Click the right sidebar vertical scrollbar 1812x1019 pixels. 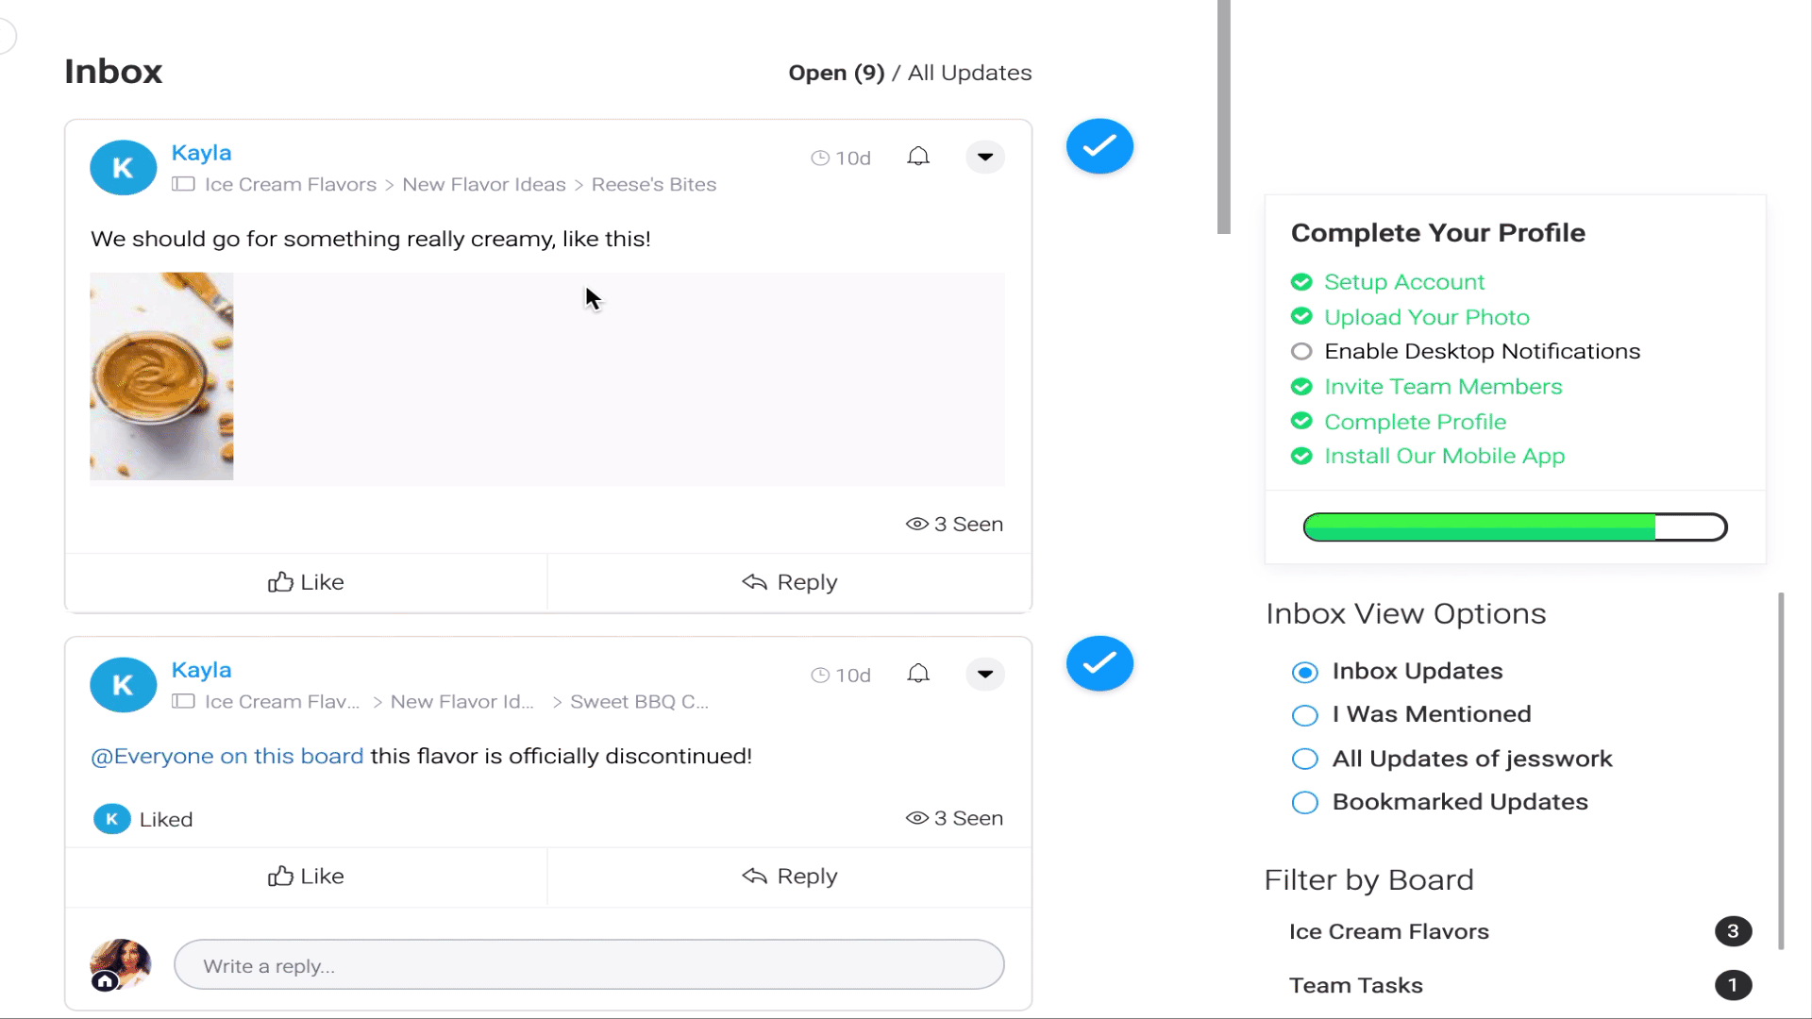tap(1781, 770)
